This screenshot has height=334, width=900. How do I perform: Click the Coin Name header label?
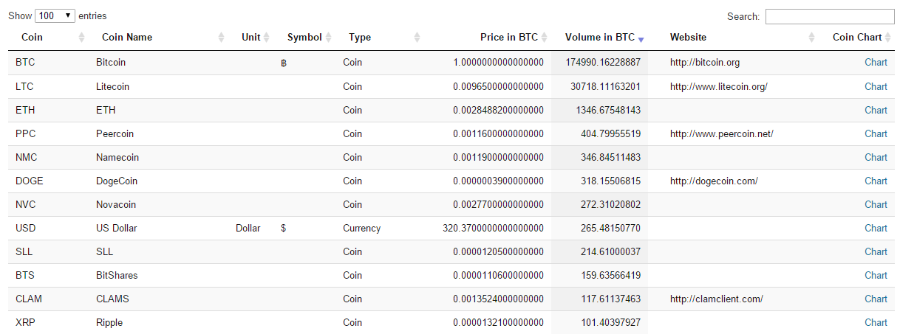[127, 37]
